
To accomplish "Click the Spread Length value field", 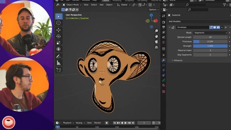I will [x=210, y=37].
